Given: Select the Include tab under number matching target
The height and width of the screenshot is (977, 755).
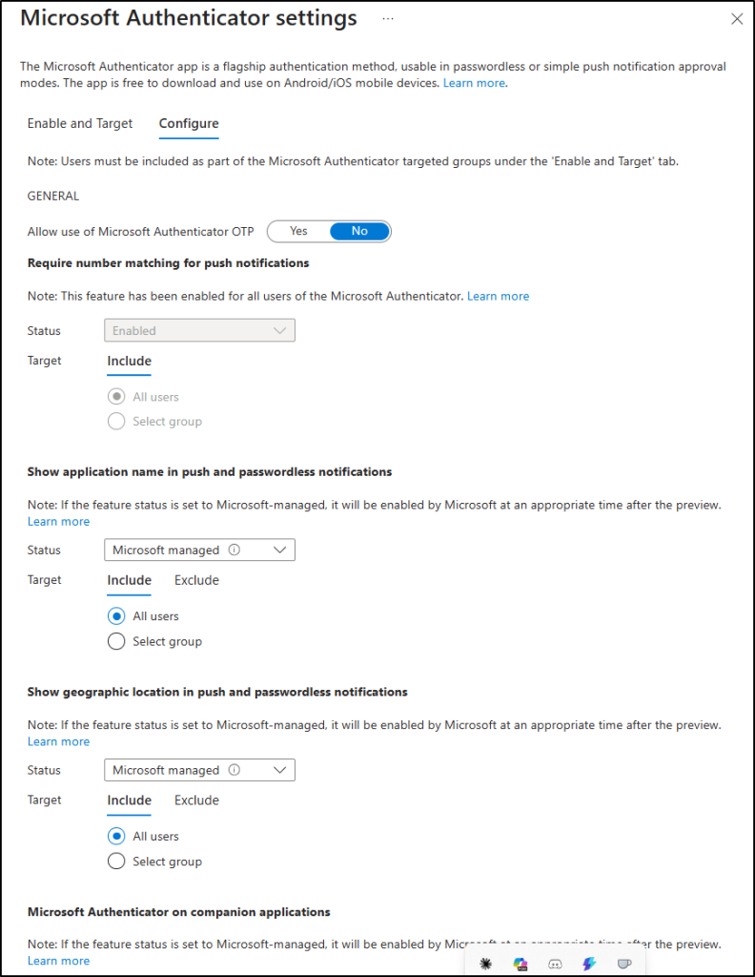Looking at the screenshot, I should [129, 361].
